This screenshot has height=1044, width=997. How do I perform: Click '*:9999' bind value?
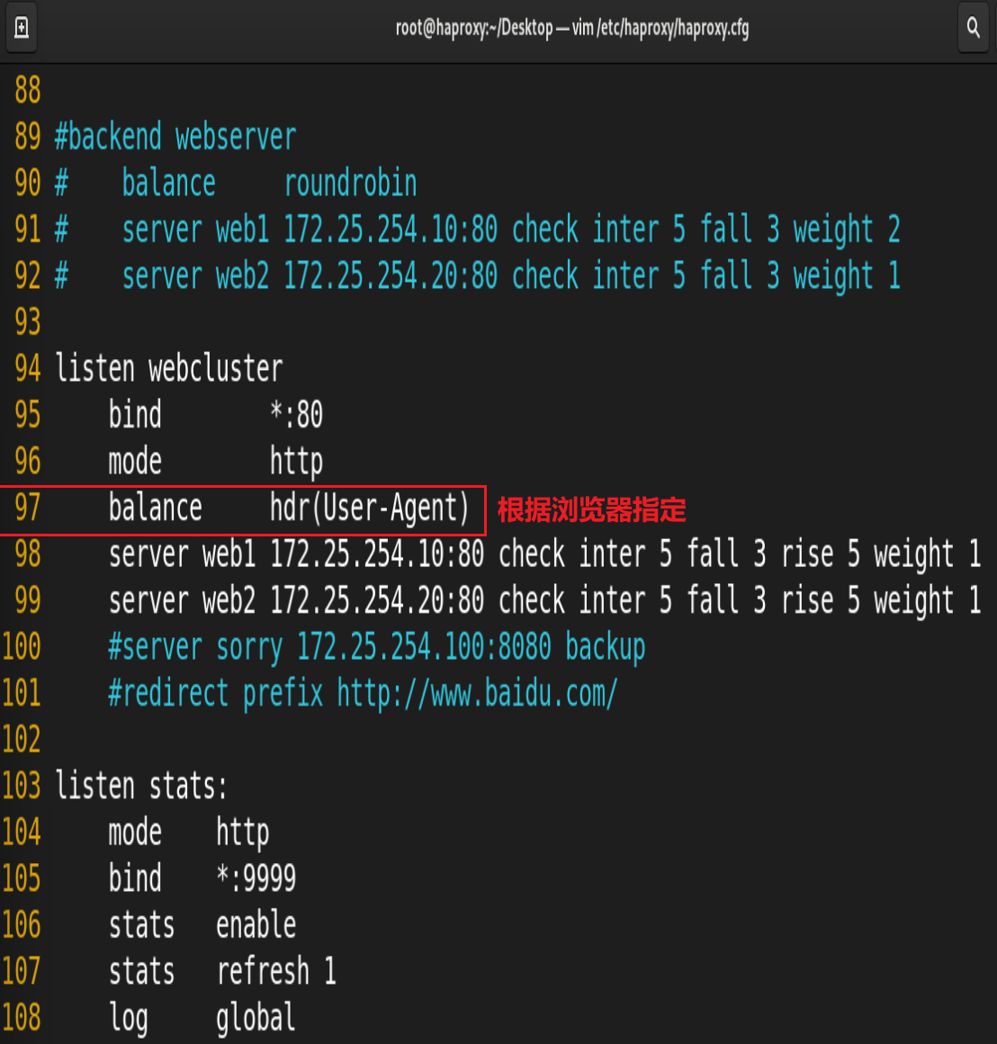click(x=256, y=878)
